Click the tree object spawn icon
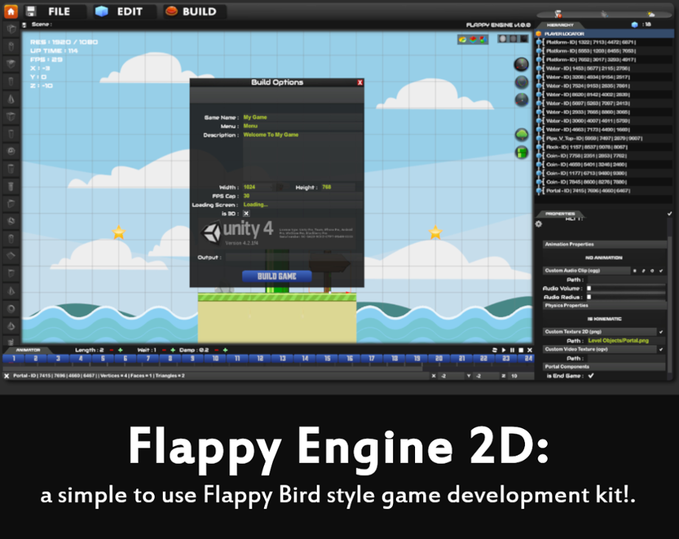Image resolution: width=679 pixels, height=539 pixels. click(x=522, y=135)
